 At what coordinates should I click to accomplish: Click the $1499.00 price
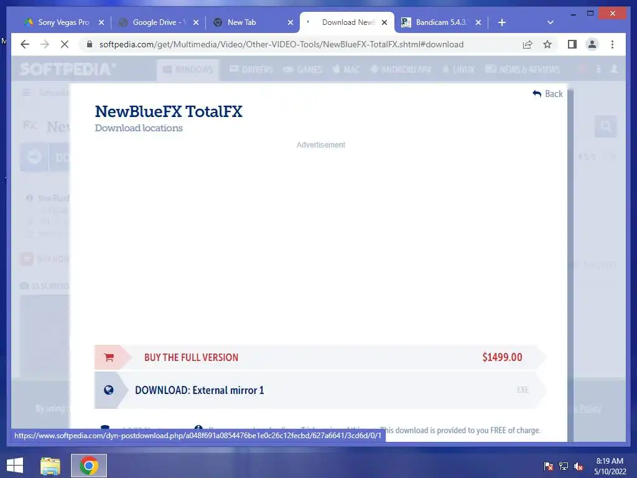pos(502,357)
